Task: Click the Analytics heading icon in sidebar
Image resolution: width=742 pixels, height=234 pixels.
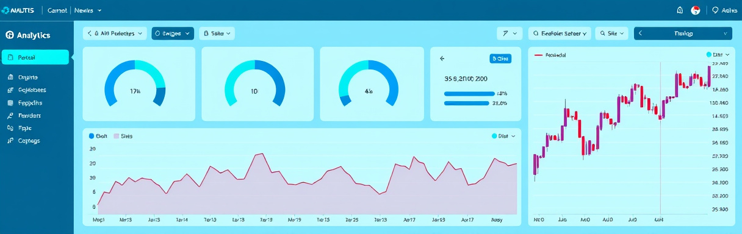Action: pos(9,35)
